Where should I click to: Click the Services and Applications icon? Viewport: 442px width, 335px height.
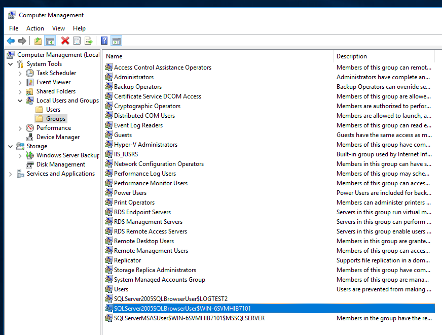click(x=20, y=174)
